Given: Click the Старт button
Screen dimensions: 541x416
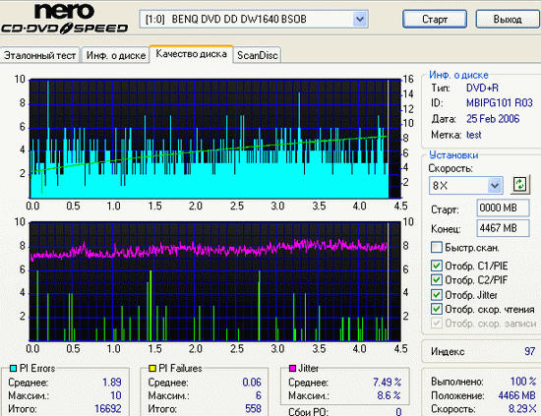Looking at the screenshot, I should coord(435,19).
